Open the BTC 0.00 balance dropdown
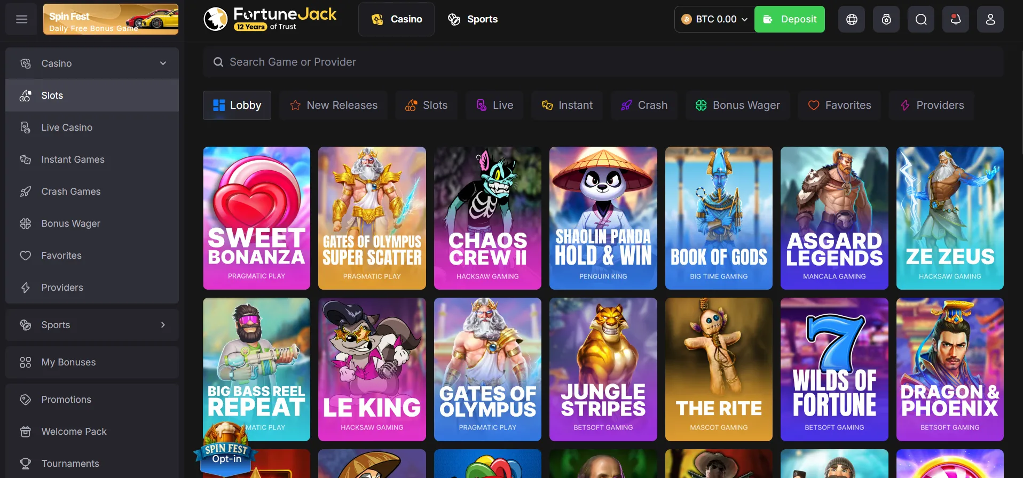The width and height of the screenshot is (1023, 478). pyautogui.click(x=715, y=19)
